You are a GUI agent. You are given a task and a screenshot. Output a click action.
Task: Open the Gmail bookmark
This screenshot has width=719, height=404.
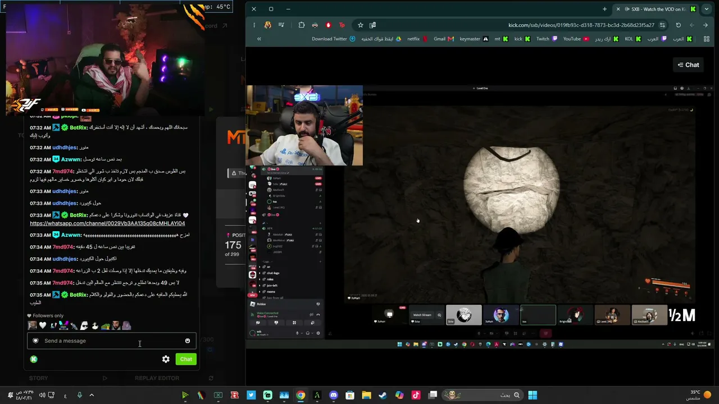pyautogui.click(x=443, y=39)
